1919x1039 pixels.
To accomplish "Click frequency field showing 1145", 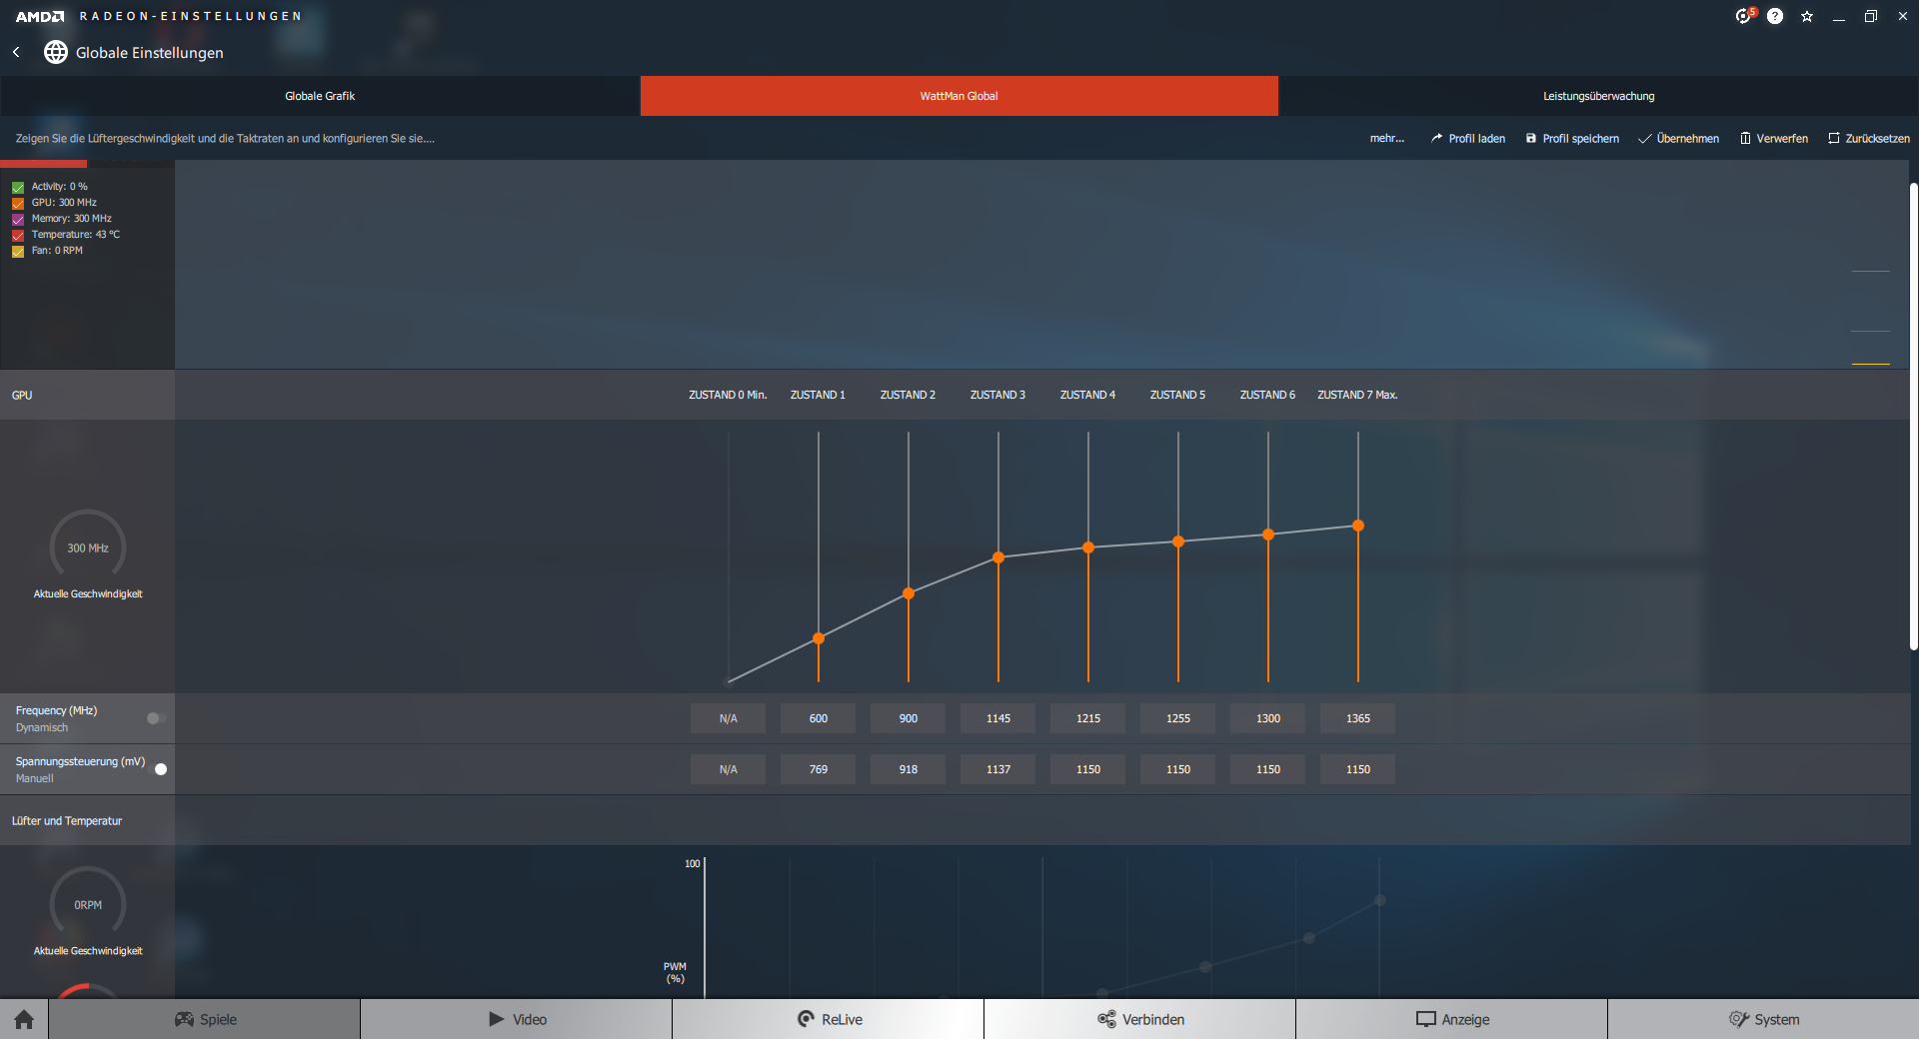I will coord(998,718).
